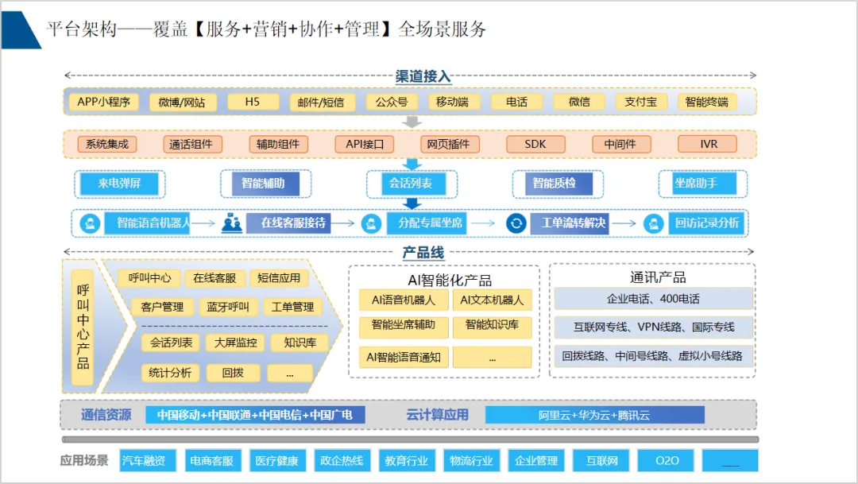
Task: Click the SDK box
Action: [x=535, y=145]
